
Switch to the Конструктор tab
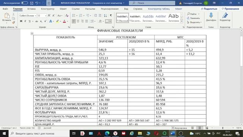[47, 9]
